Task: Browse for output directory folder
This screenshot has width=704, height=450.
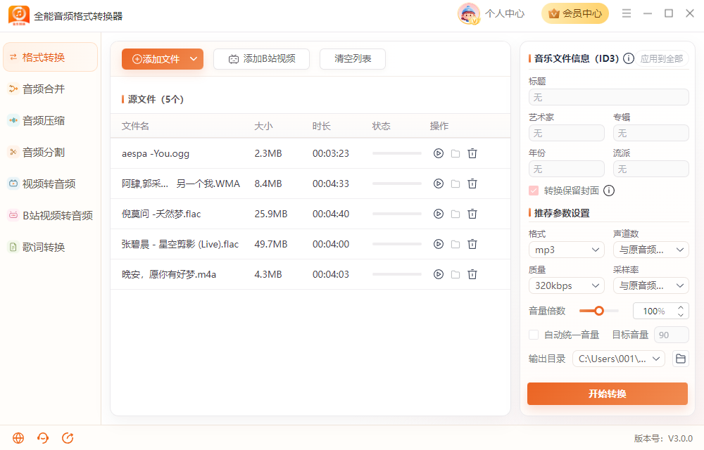Action: (681, 359)
